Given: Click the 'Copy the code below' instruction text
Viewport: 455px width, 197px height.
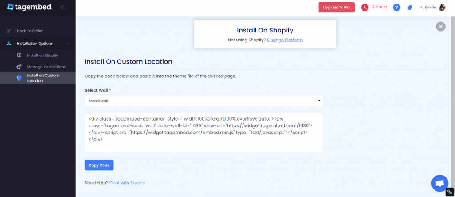Looking at the screenshot, I should (160, 76).
